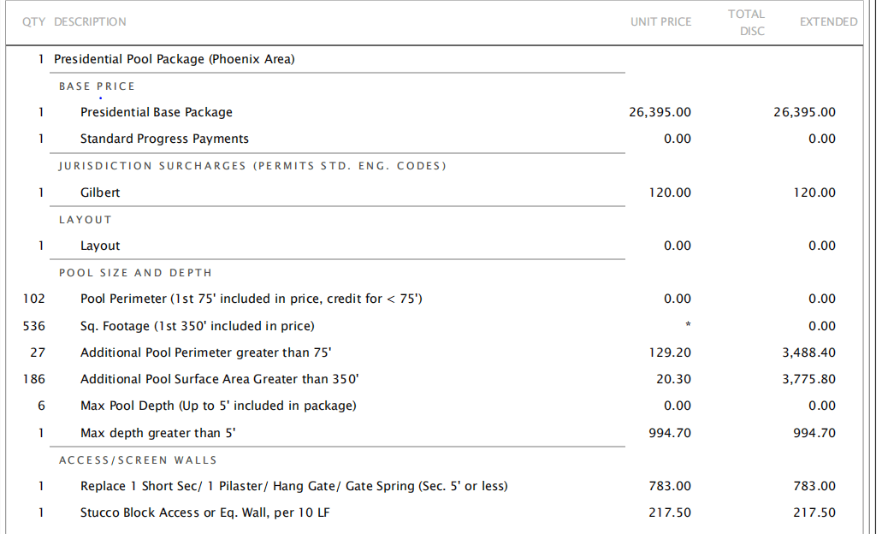Click the POOL SIZE AND DEPTH section heading
This screenshot has height=551, width=882.
[135, 273]
